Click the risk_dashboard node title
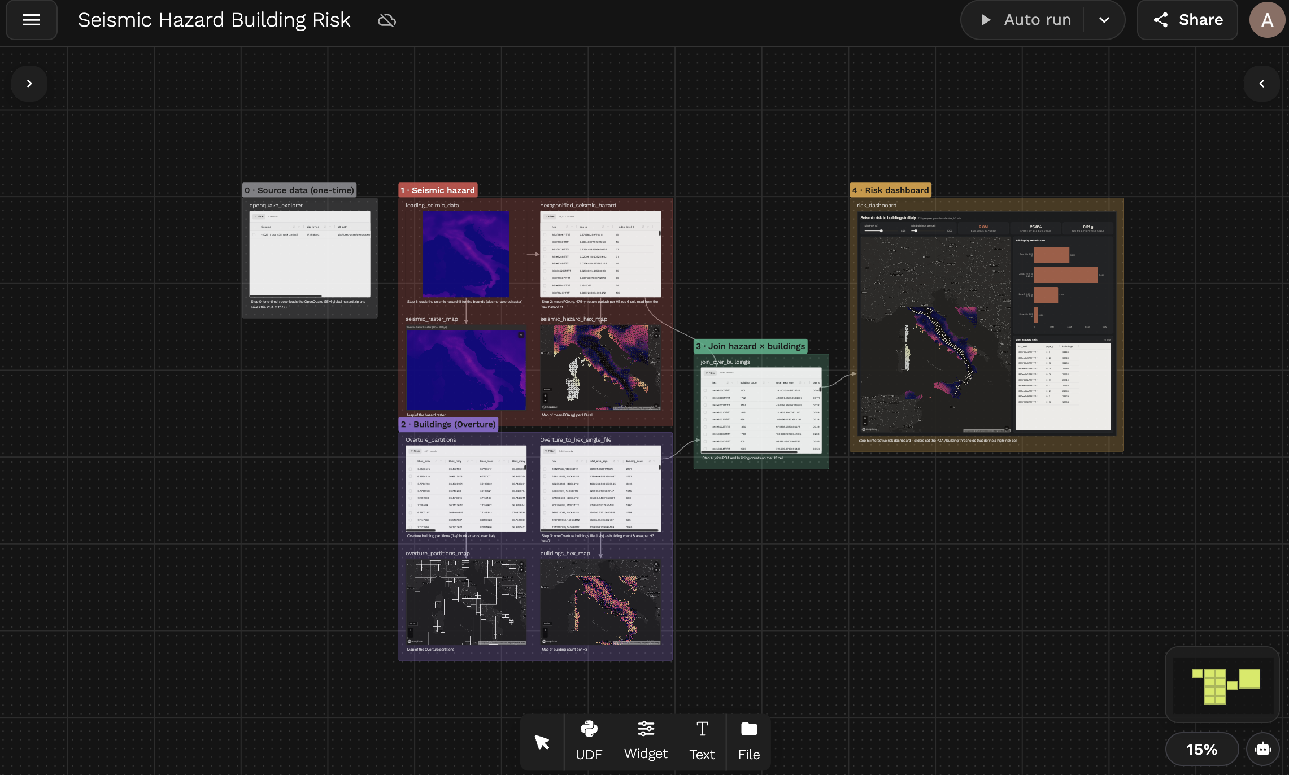1289x775 pixels. tap(877, 205)
